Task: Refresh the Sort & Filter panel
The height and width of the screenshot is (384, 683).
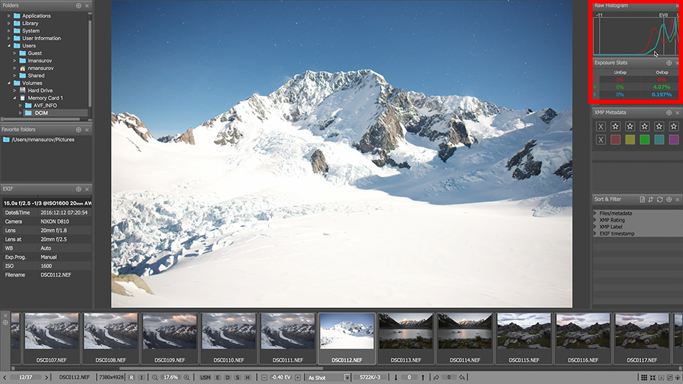Action: point(660,199)
